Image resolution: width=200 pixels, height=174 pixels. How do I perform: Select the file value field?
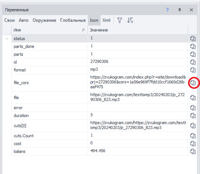coord(138,97)
